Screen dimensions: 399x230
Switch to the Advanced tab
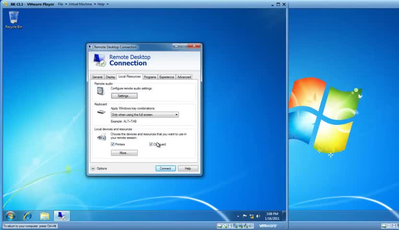pyautogui.click(x=184, y=77)
